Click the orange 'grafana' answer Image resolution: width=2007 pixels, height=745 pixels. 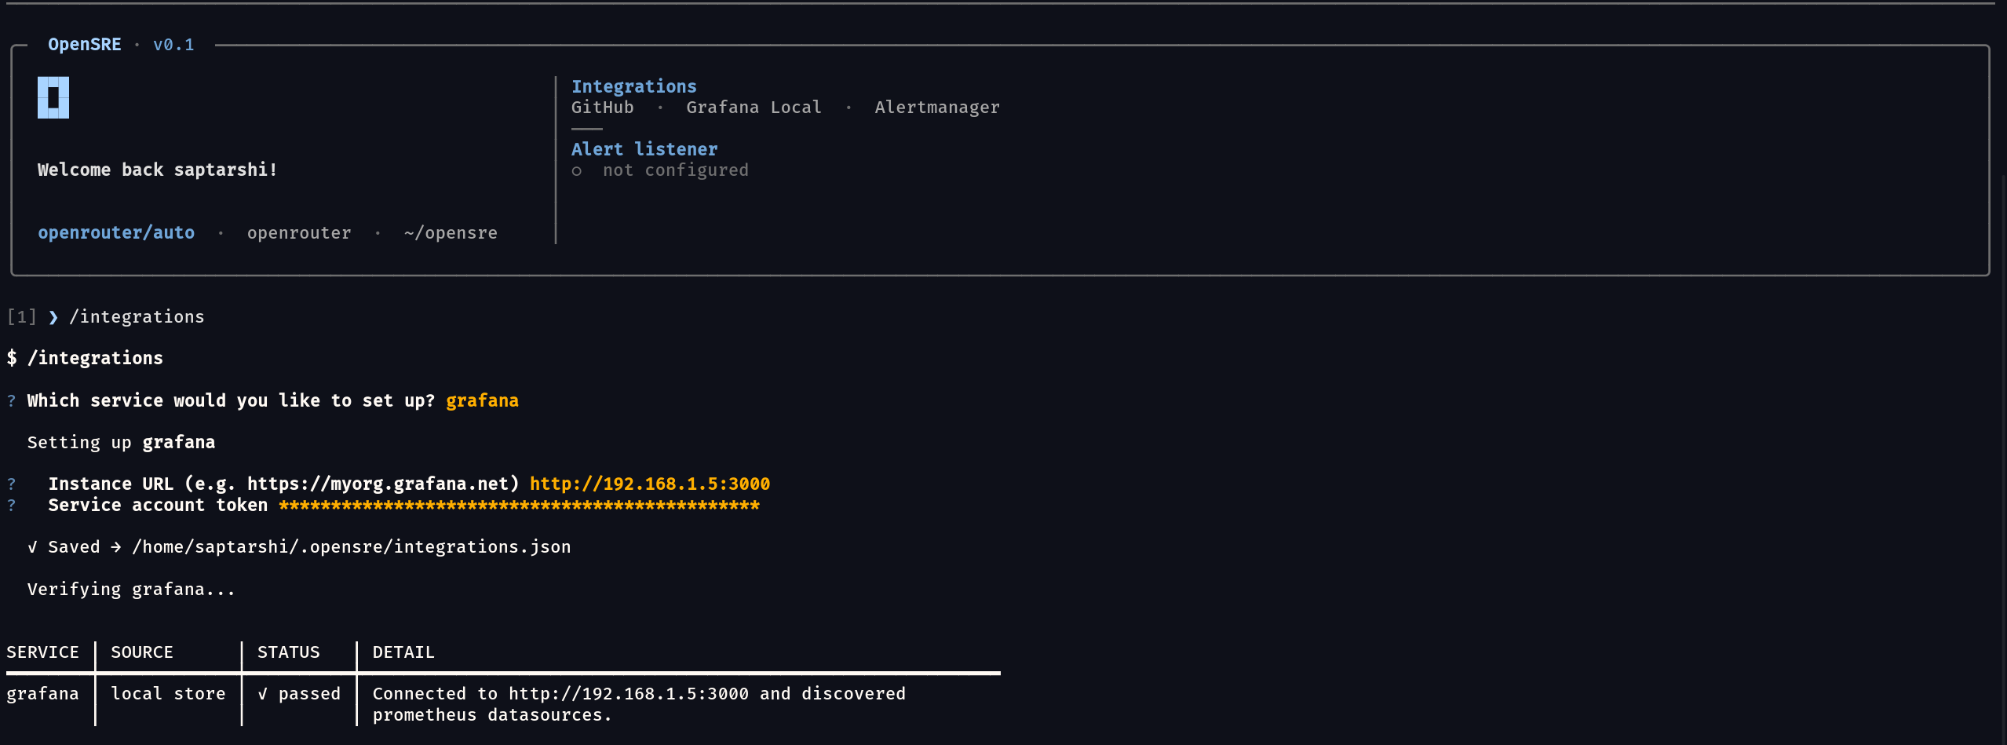click(x=482, y=401)
